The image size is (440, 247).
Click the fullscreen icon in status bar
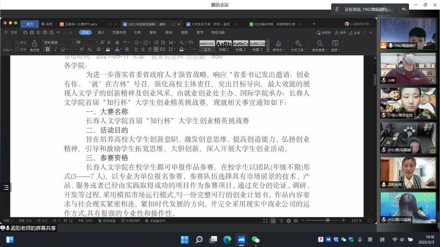[x=265, y=221]
